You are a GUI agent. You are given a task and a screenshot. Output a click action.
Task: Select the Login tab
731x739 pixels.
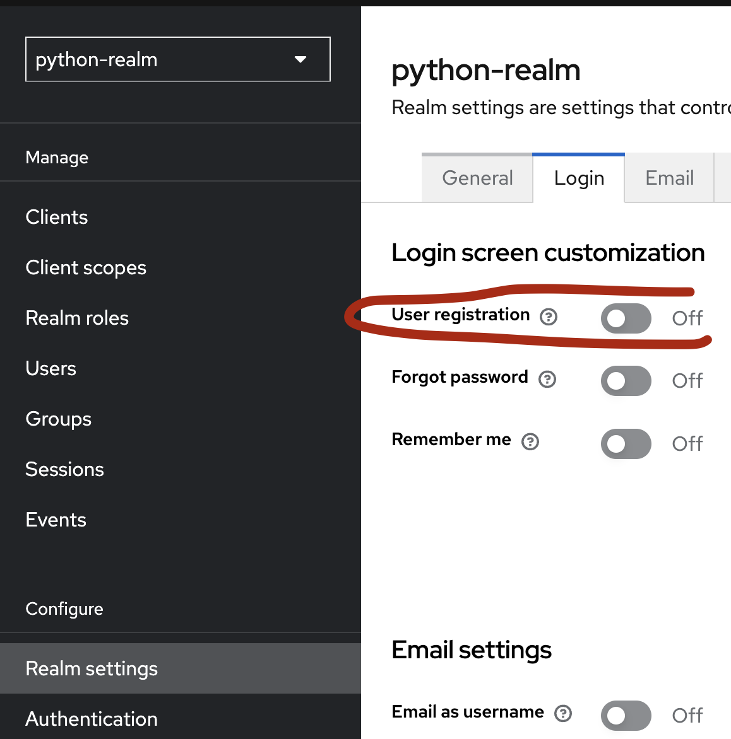tap(579, 178)
